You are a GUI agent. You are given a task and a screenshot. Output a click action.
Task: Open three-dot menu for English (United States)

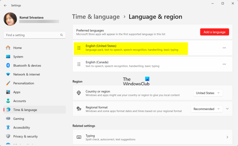[x=224, y=48]
